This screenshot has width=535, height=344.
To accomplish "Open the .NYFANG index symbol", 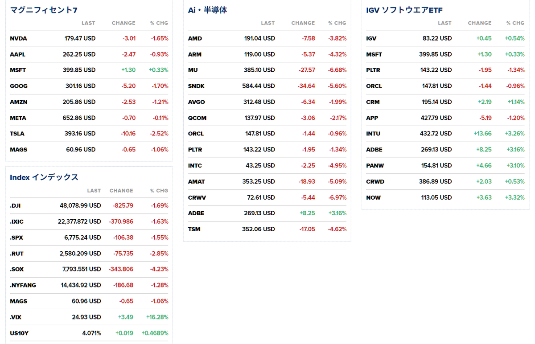I will click(23, 285).
